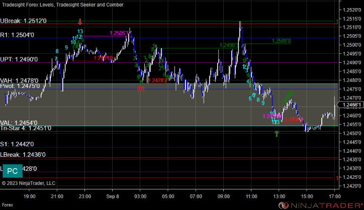
Task: Select the R1: 1.2504'0 level label
Action: 17,35
